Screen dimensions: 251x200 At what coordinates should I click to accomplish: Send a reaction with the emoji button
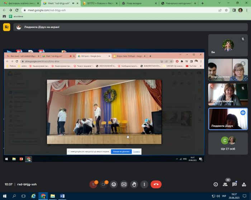tap(114, 184)
